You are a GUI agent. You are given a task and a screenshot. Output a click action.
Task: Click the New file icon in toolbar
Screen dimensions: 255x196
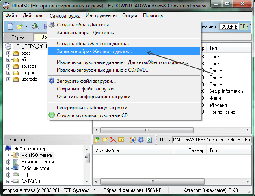click(x=10, y=26)
